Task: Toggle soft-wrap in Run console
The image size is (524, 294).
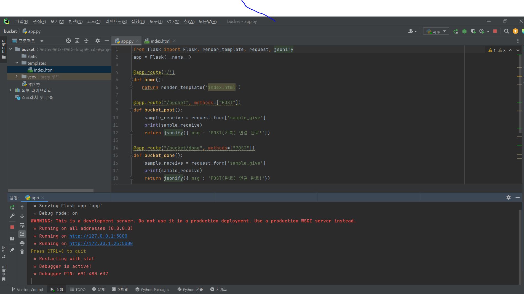Action: coord(22,225)
